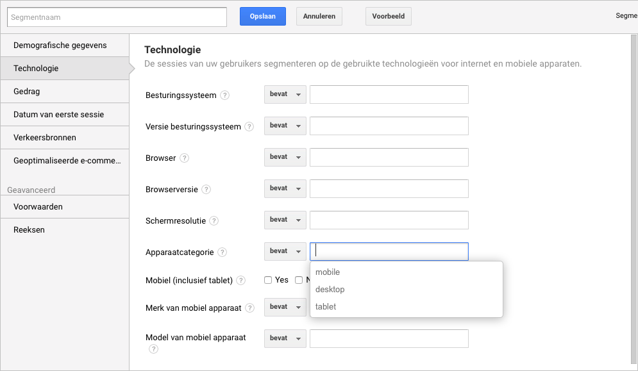This screenshot has height=371, width=638.
Task: Click help icon next to Besturingssysteem
Action: click(224, 95)
